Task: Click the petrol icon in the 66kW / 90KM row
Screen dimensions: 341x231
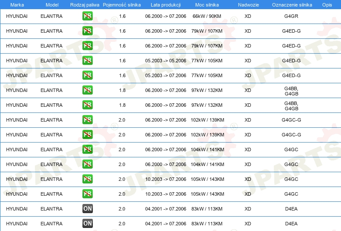Action: [87, 16]
